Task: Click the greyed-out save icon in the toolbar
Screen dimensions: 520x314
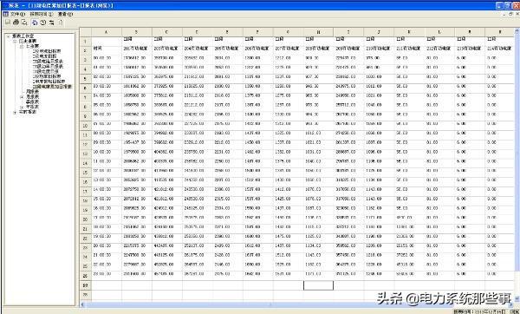Action: (x=7, y=23)
